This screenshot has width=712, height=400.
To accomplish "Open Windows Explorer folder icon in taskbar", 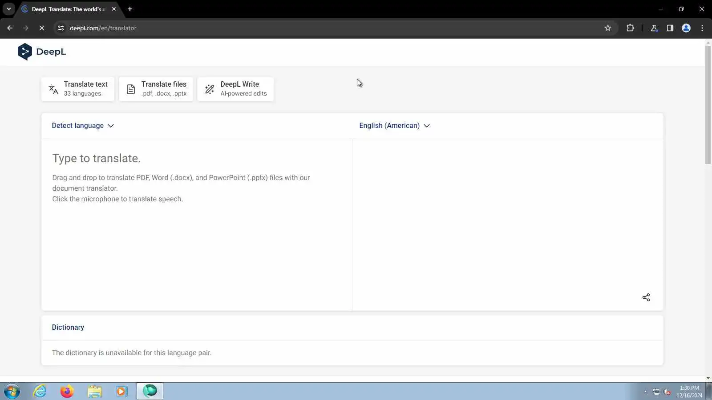I will [x=95, y=392].
